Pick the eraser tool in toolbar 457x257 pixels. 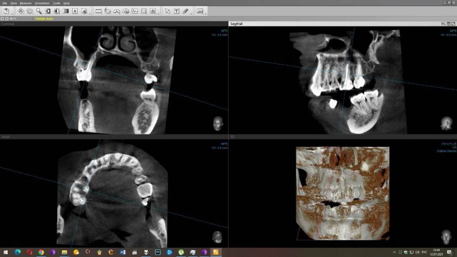(x=185, y=11)
